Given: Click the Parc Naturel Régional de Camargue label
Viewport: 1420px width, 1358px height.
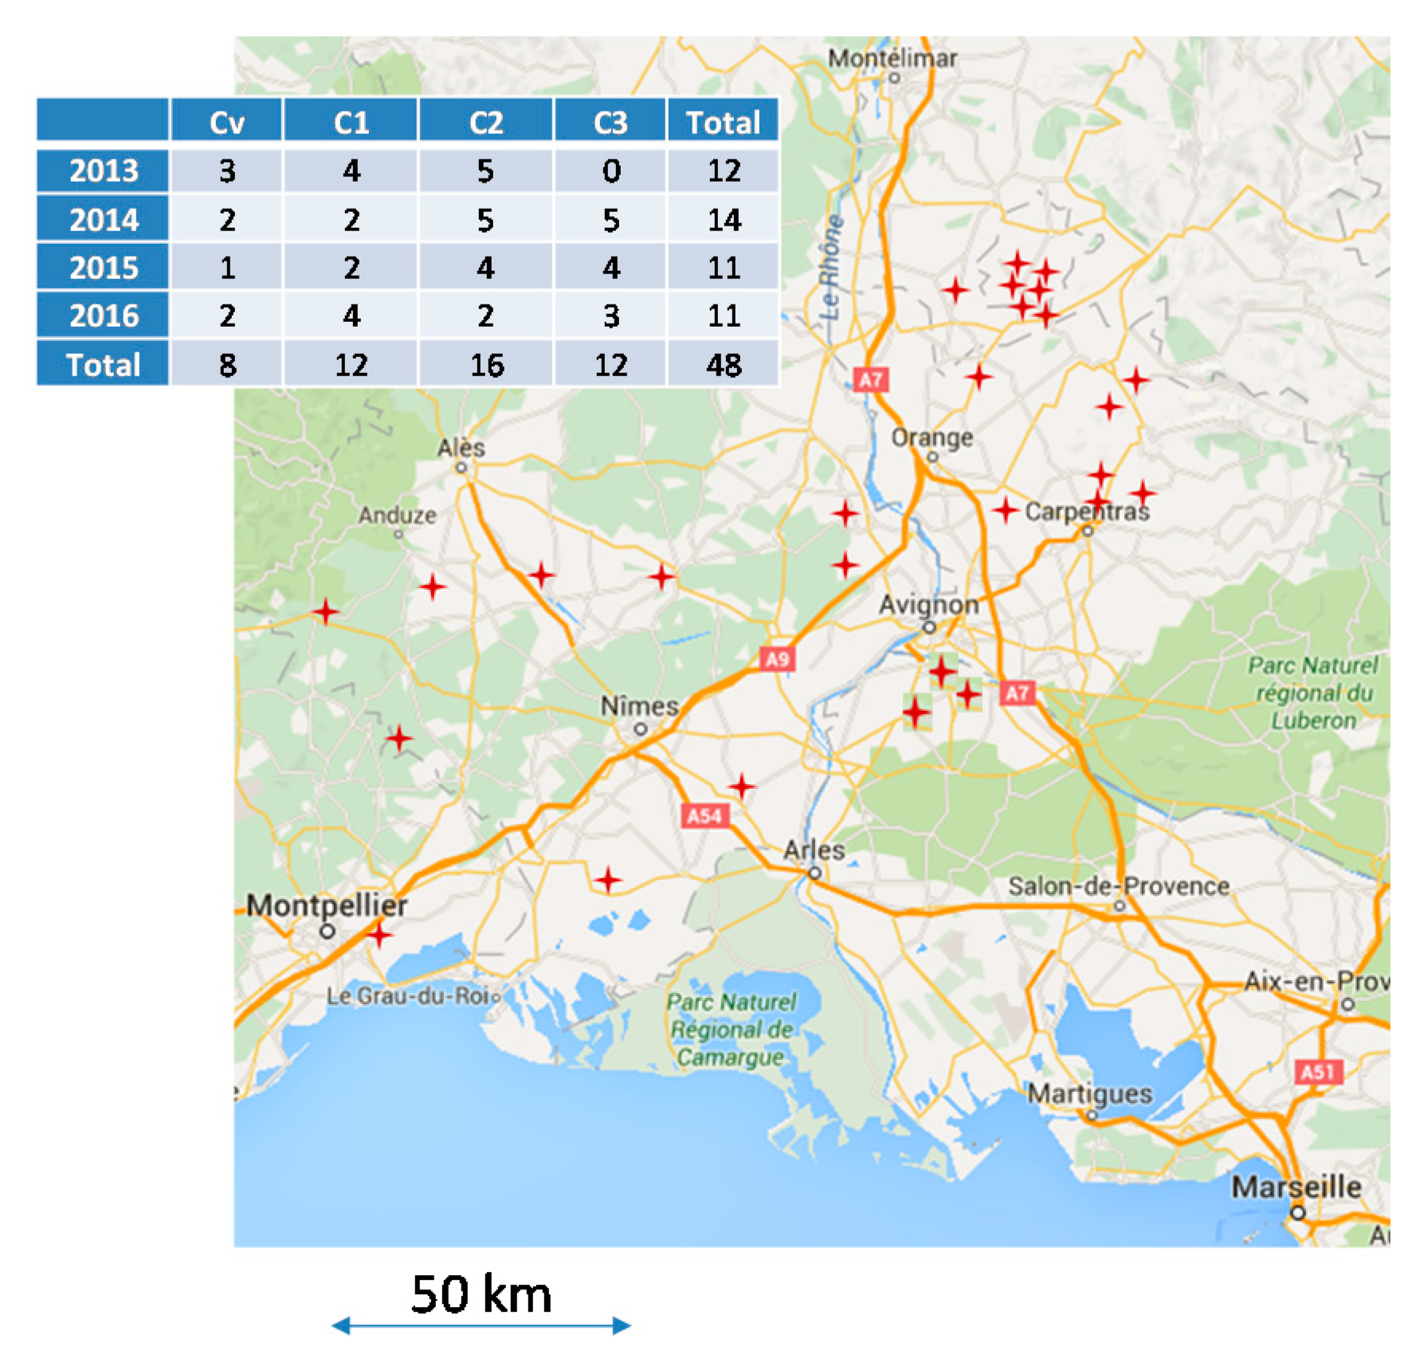Looking at the screenshot, I should tap(731, 1029).
